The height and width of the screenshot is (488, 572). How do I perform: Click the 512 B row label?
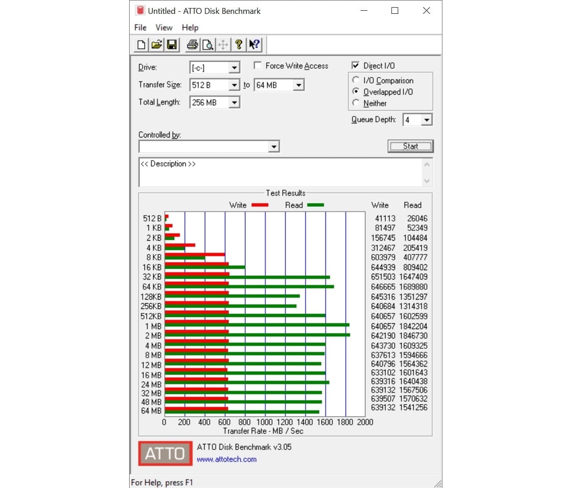point(152,218)
